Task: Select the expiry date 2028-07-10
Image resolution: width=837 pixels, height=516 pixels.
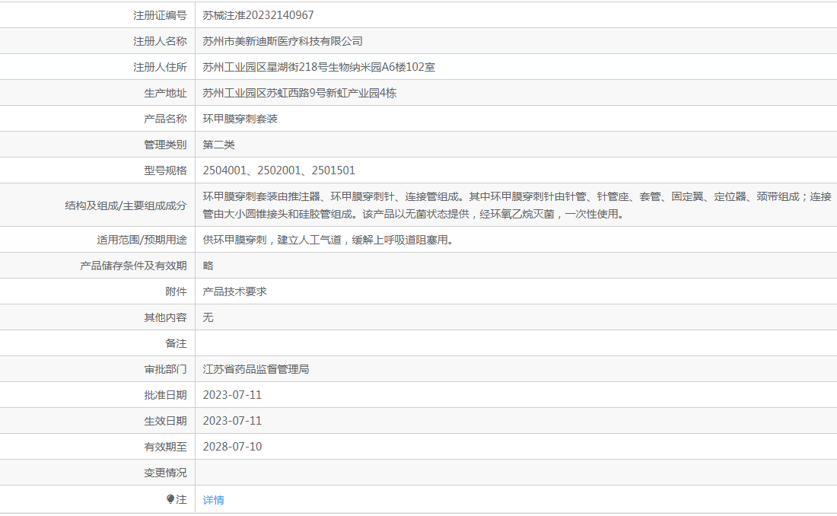Action: [x=232, y=447]
